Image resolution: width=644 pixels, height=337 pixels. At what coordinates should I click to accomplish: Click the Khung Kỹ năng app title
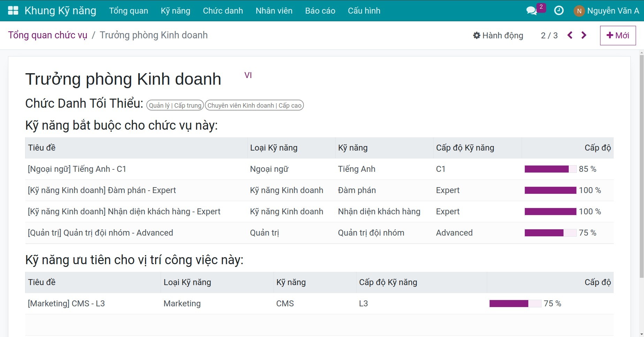click(60, 11)
